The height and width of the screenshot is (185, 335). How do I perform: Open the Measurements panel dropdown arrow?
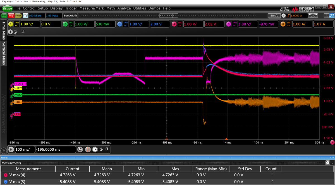[332, 163]
